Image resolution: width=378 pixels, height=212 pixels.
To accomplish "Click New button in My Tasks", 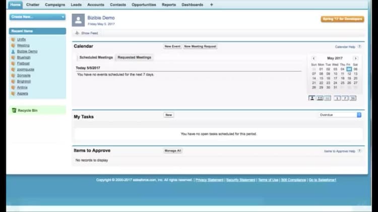I will [x=168, y=115].
